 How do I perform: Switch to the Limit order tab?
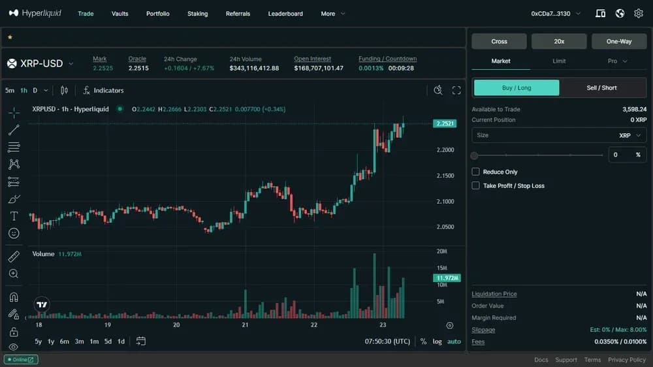pos(559,61)
